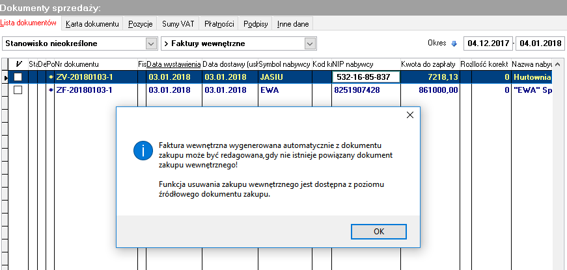Expand the Stanowisko nieokreślone dropdown

150,43
